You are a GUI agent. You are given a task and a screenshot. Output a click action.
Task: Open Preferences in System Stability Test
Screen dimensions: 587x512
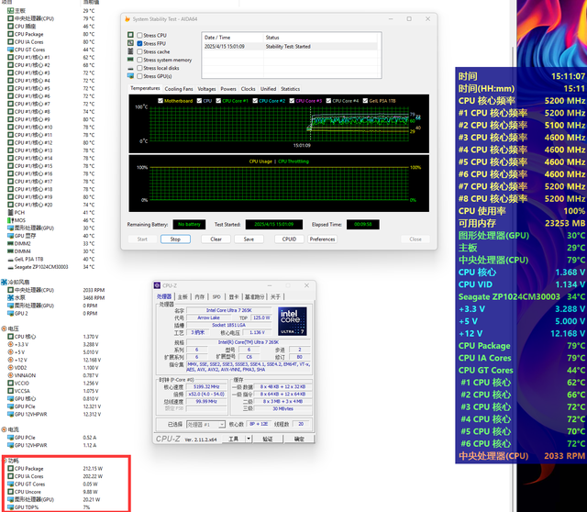click(322, 239)
